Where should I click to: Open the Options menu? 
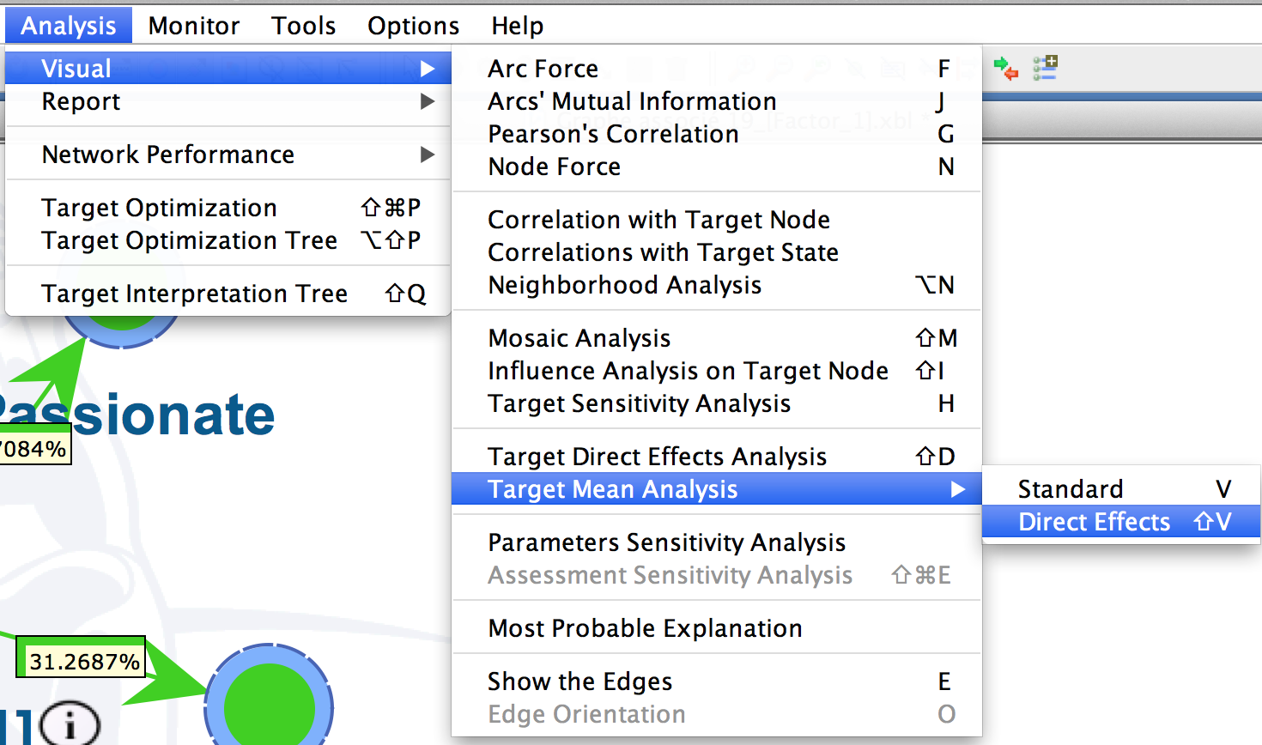pos(414,26)
